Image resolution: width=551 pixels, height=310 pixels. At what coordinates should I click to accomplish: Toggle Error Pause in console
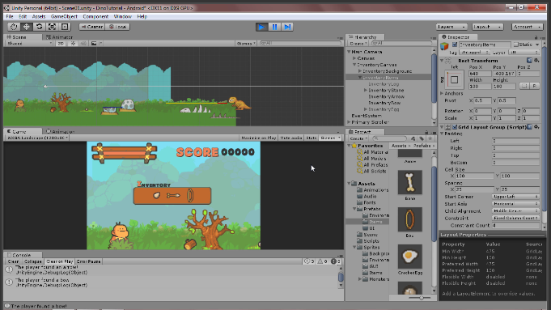pos(88,261)
